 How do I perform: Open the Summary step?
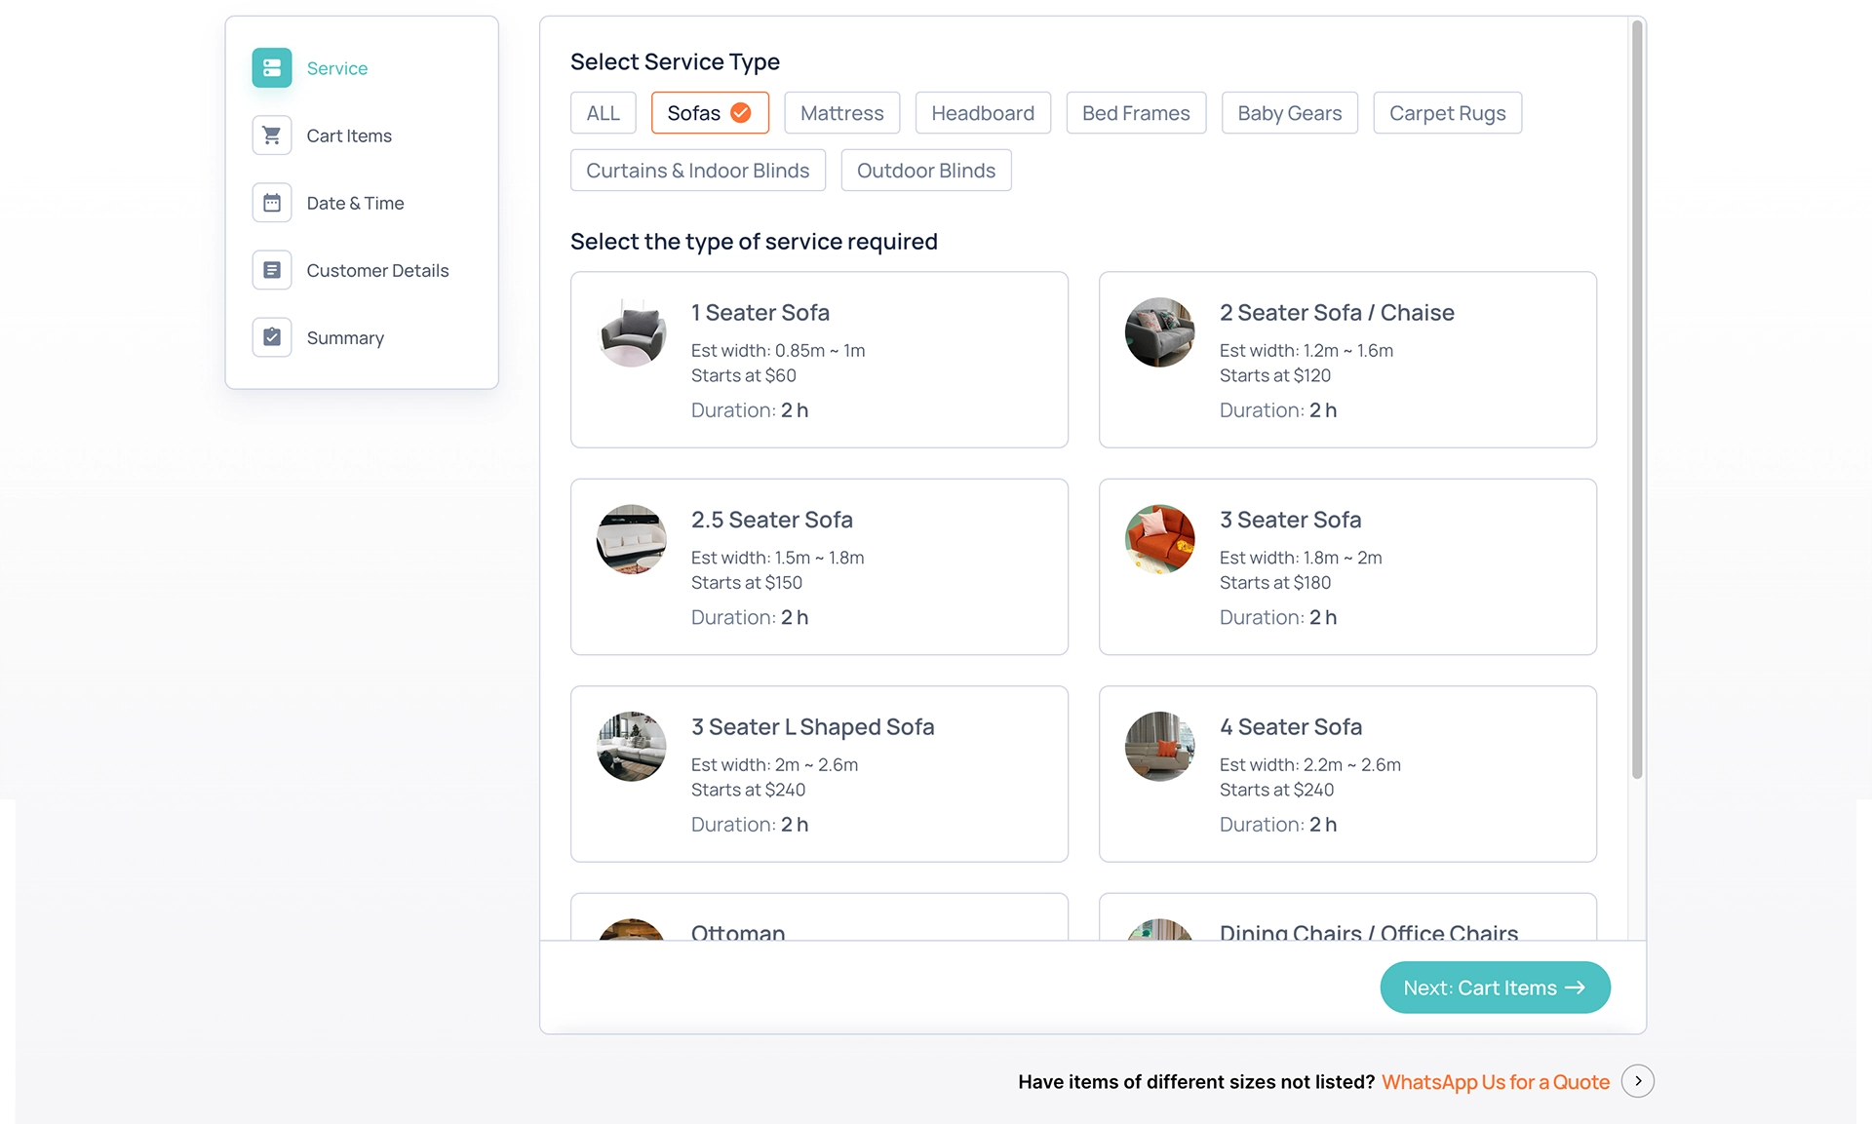pos(345,337)
